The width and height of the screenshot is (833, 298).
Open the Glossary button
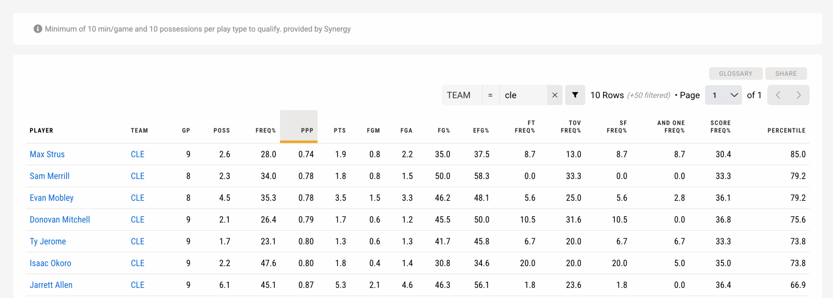(x=735, y=74)
